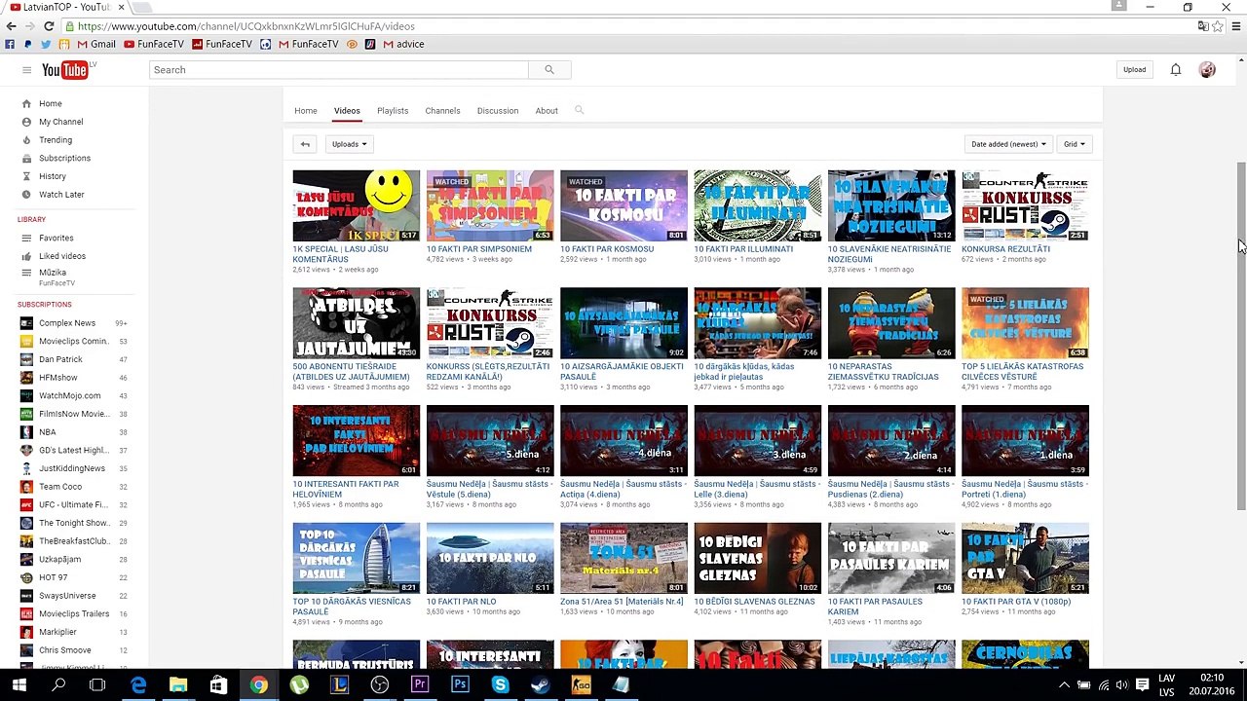
Task: Switch to the channel's Home tab
Action: click(x=306, y=111)
